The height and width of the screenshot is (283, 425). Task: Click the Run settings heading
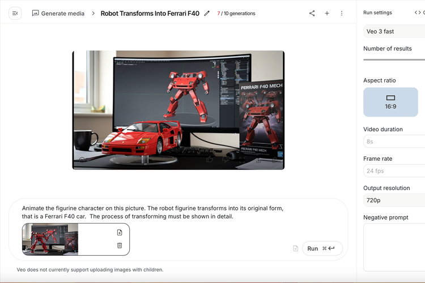(x=377, y=12)
